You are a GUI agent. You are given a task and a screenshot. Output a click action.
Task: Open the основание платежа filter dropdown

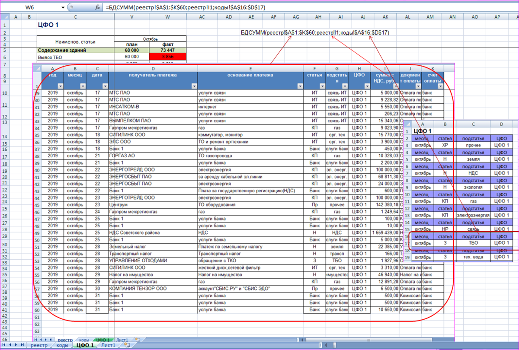pos(299,86)
